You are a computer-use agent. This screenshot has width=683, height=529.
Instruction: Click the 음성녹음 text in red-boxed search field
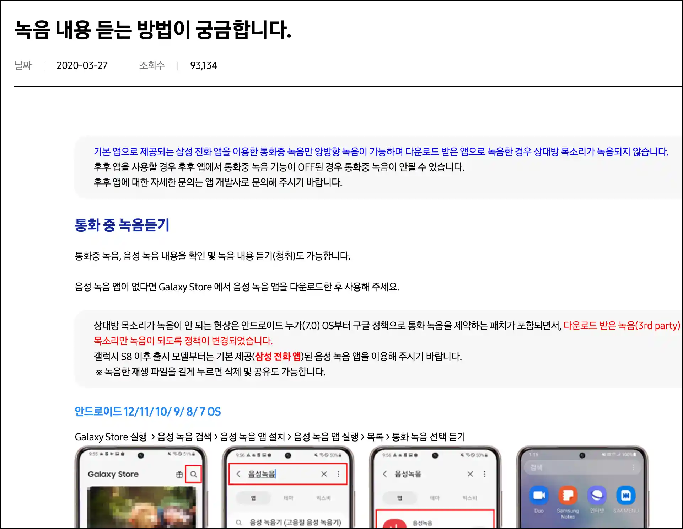pos(262,474)
